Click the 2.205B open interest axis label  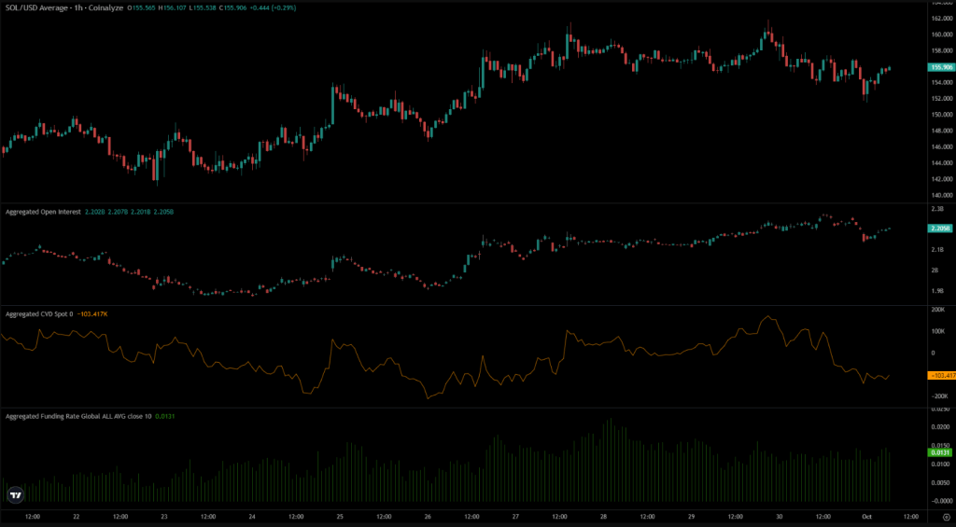(939, 229)
